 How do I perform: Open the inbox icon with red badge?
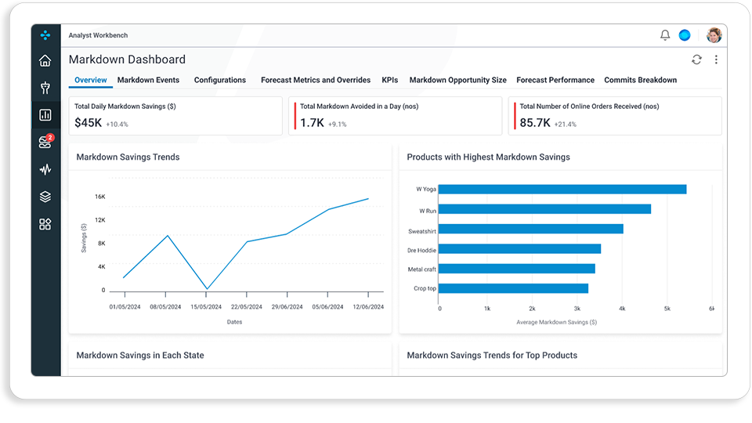45,142
